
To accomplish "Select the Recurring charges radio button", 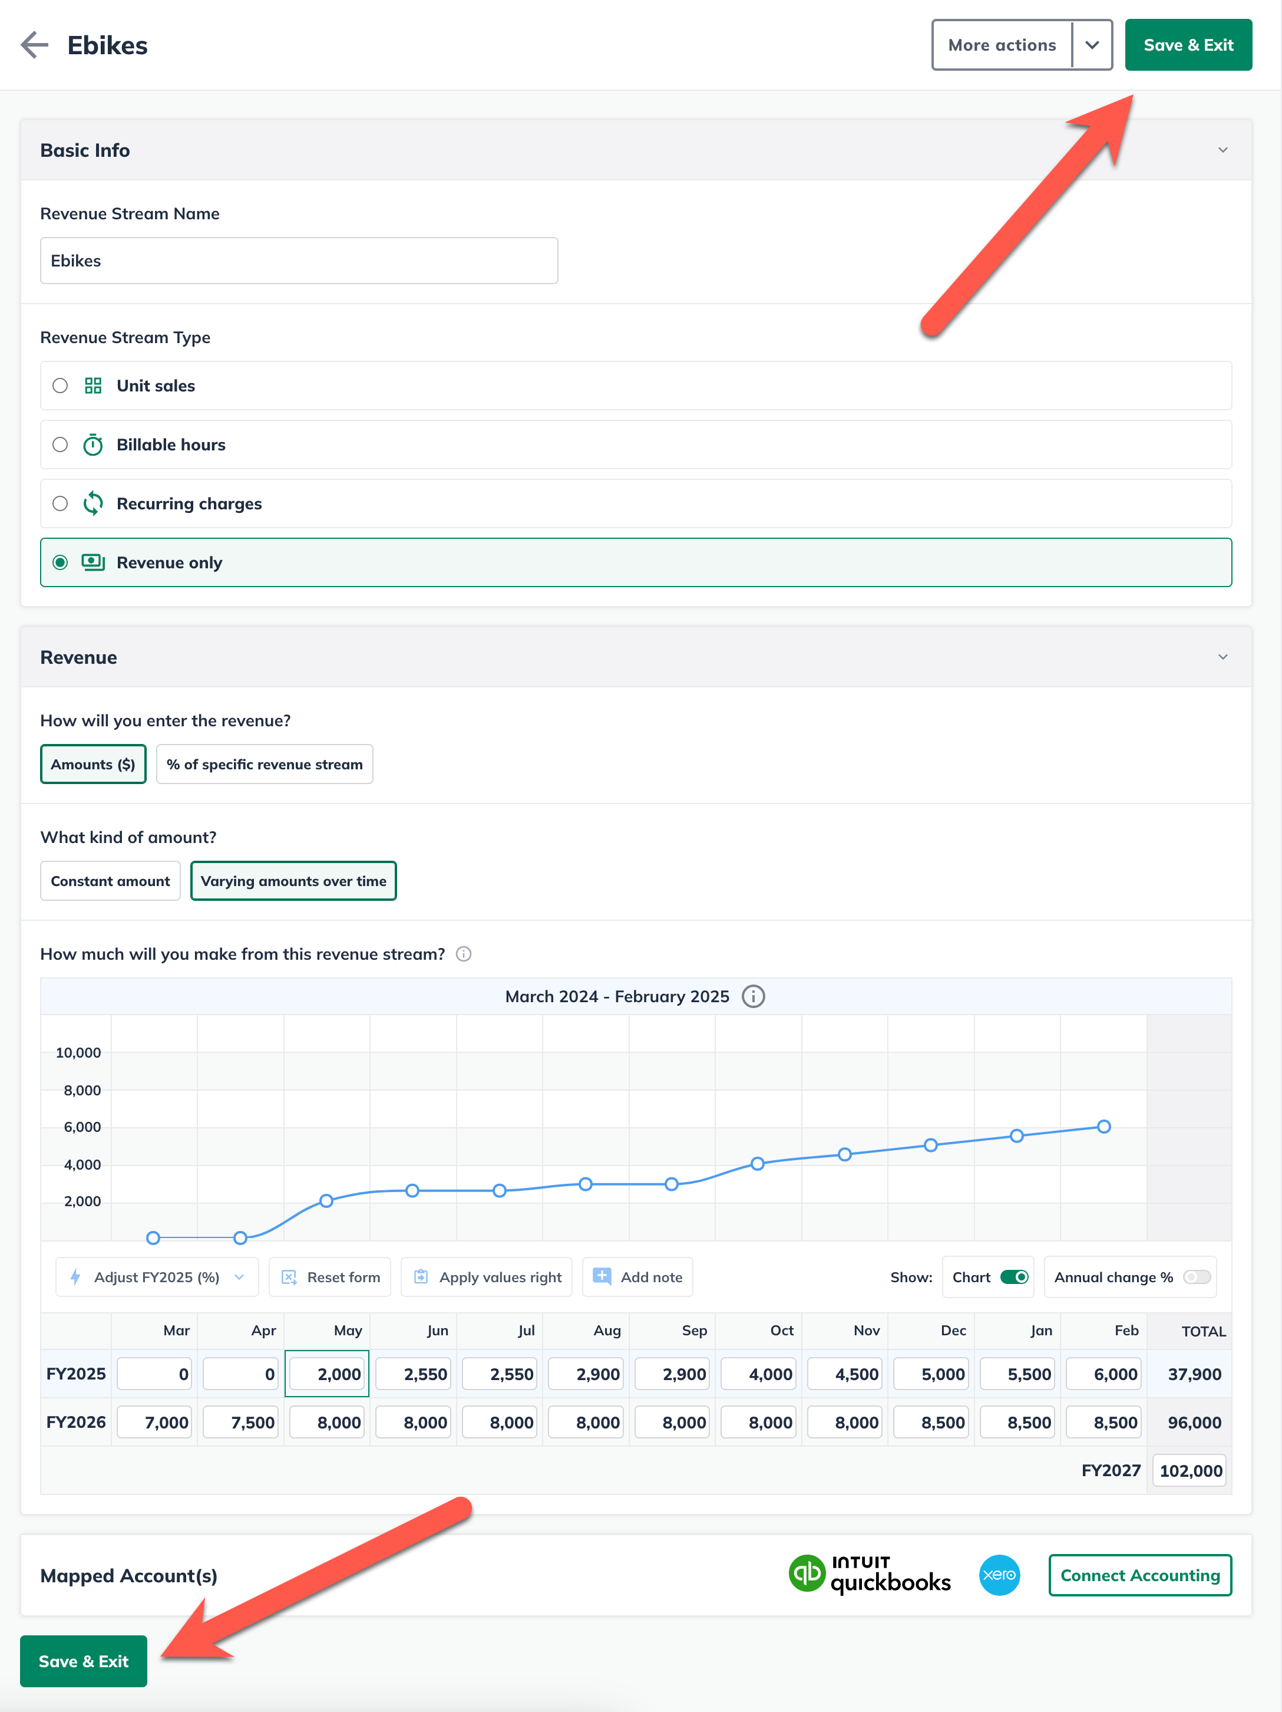I will pyautogui.click(x=60, y=504).
